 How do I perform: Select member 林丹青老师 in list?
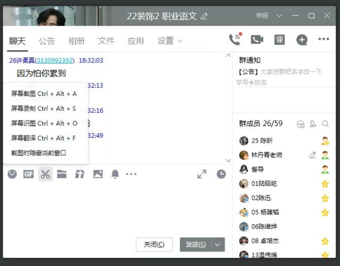pyautogui.click(x=267, y=155)
